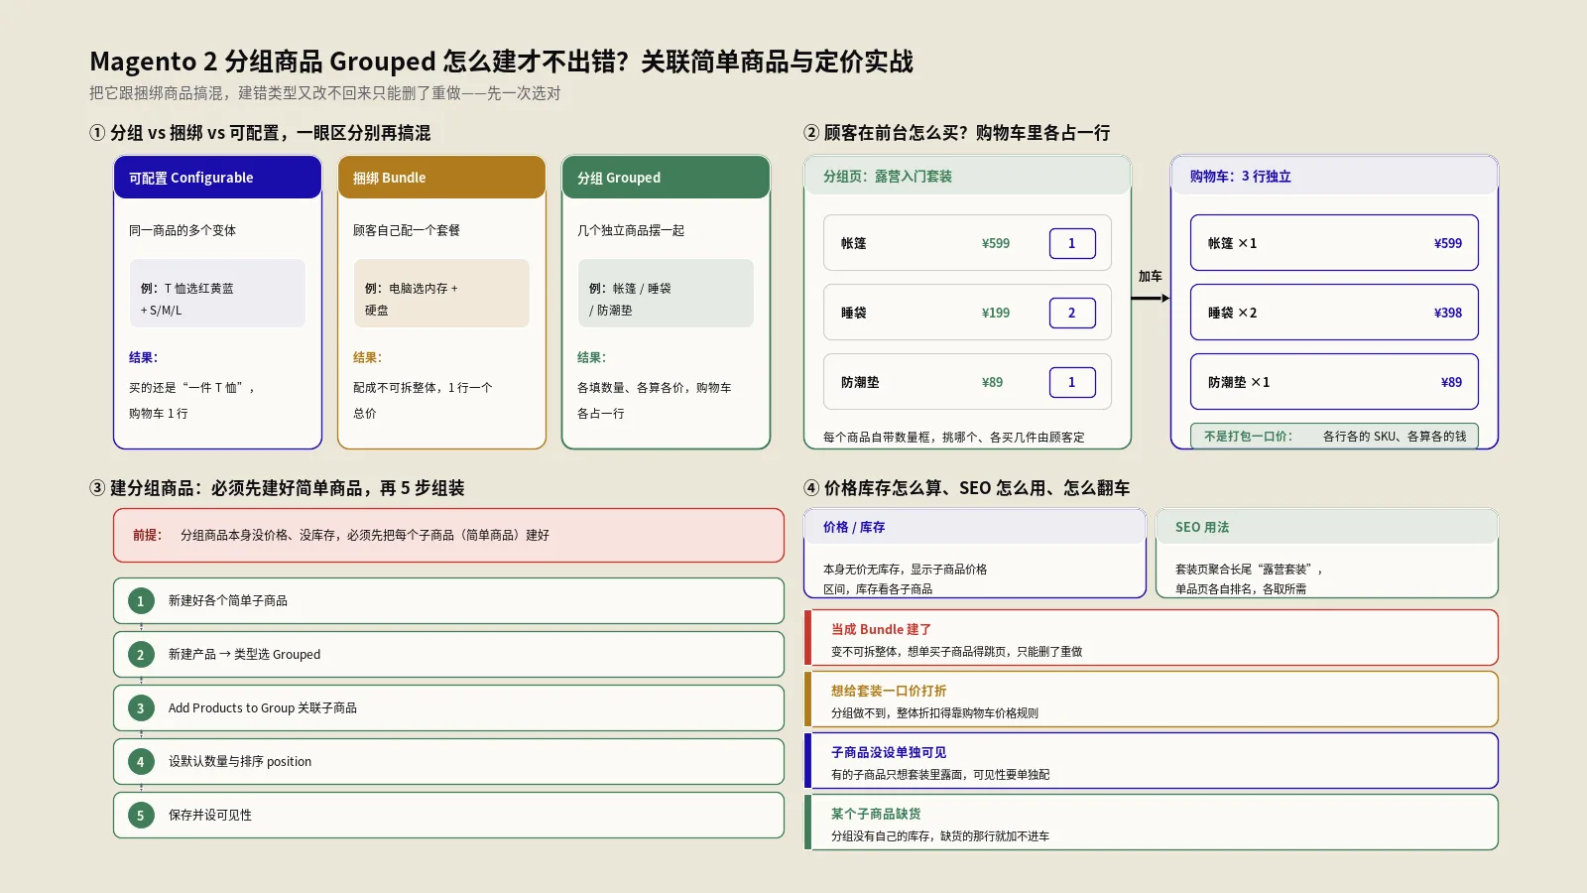This screenshot has height=893, width=1587.
Task: Click 顾客自己配一个套餐 description
Action: (x=407, y=230)
